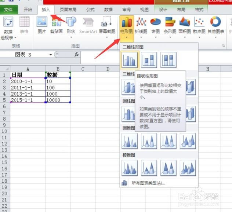Open the chart tools 设计 tab
The height and width of the screenshot is (212, 232).
(x=163, y=10)
